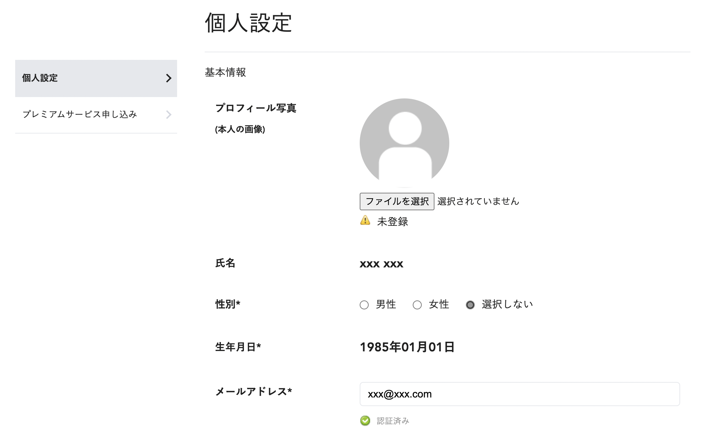707x435 pixels.
Task: Click the chevron next to プレミアムサービス申し込み
Action: 168,115
